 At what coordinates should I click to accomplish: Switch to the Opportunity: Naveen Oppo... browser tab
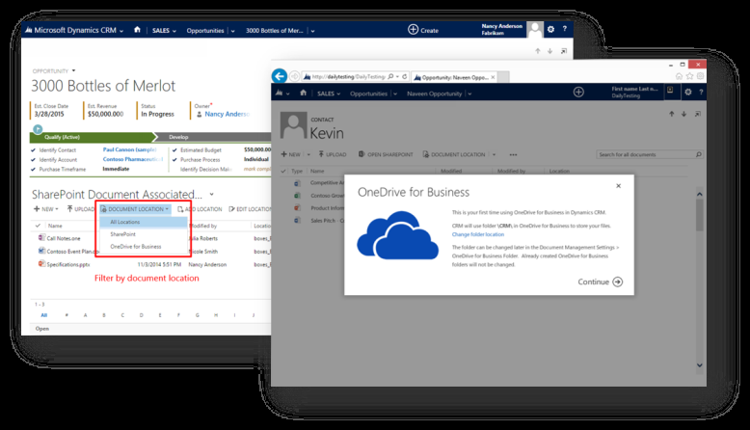(x=454, y=77)
